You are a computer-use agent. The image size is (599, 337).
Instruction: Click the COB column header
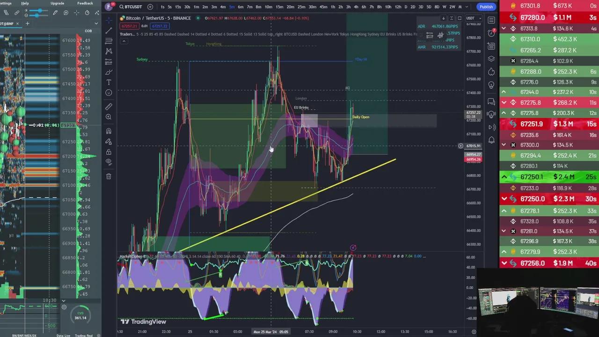tap(88, 31)
